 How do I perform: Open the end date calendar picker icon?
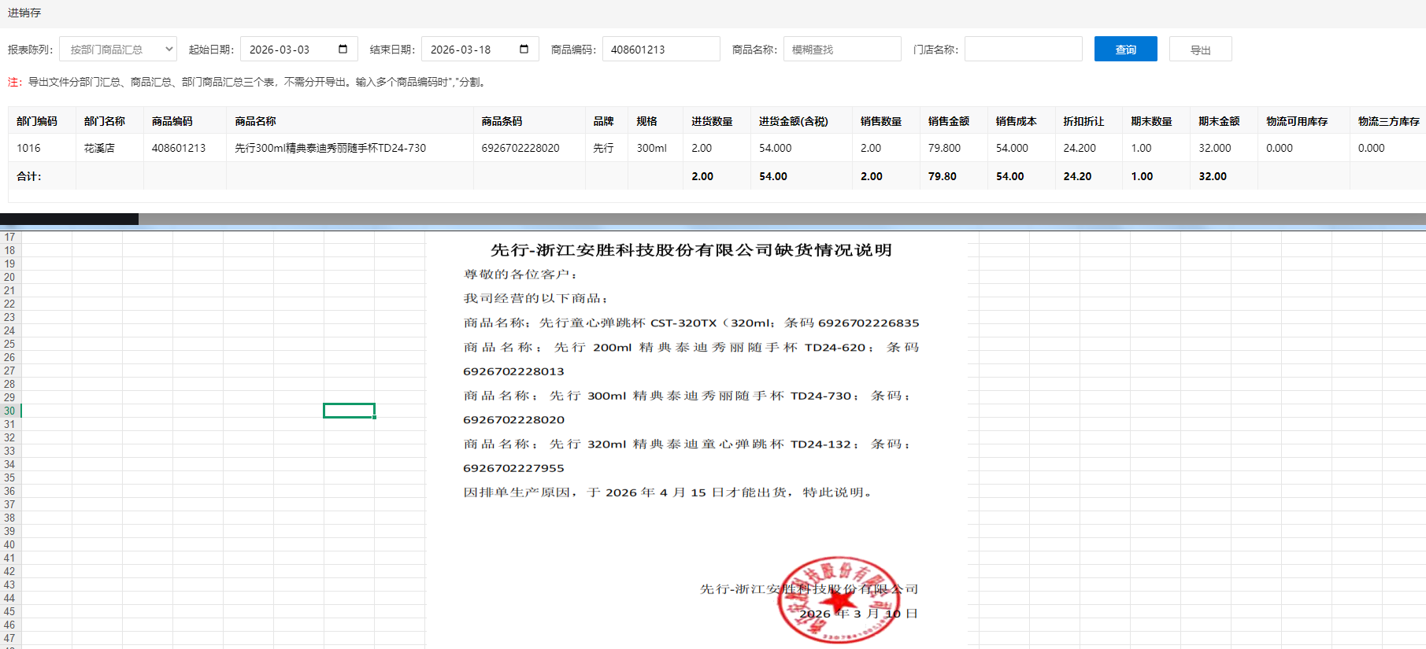tap(524, 49)
